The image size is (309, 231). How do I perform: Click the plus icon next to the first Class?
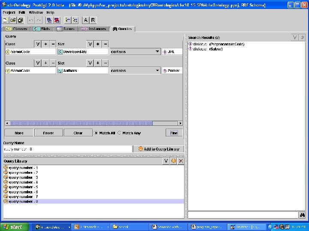click(x=45, y=44)
